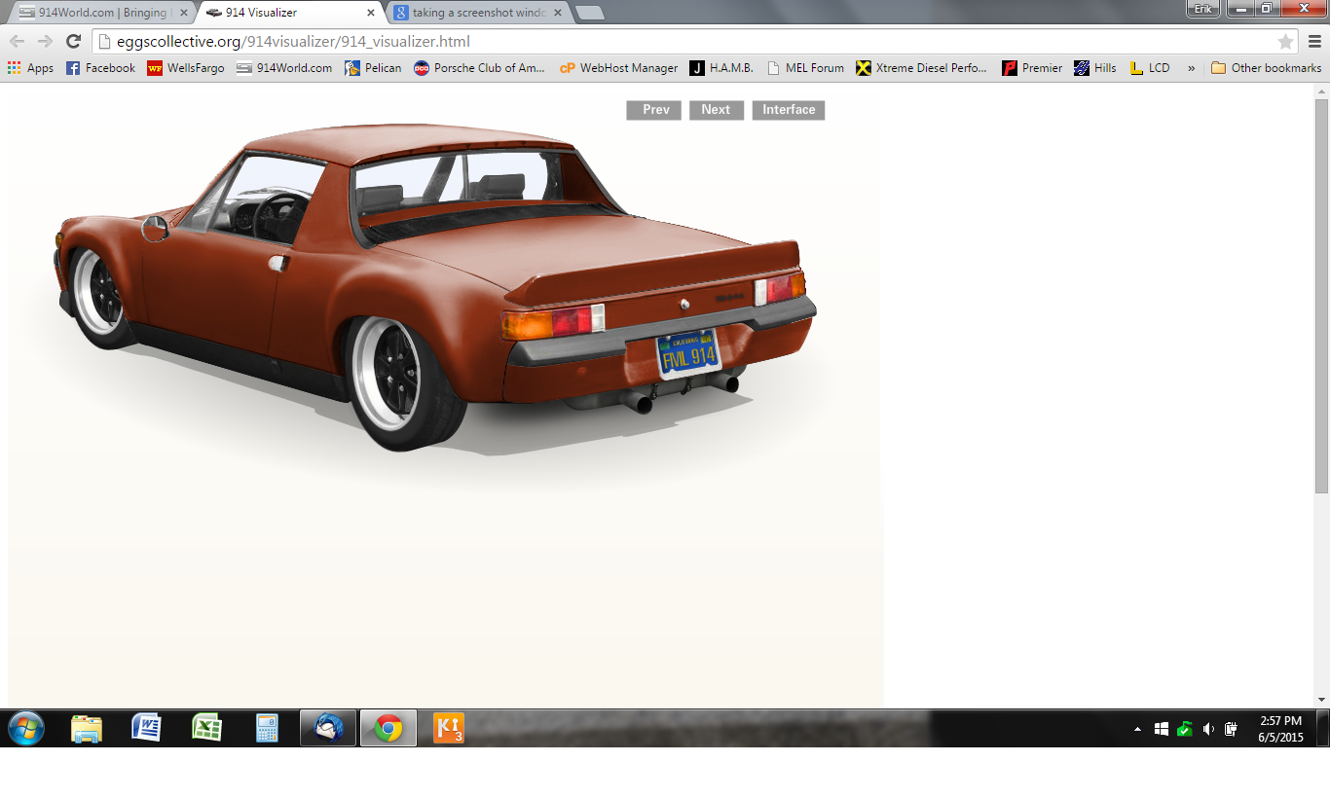Launch Microsoft Word from the taskbar

click(146, 728)
